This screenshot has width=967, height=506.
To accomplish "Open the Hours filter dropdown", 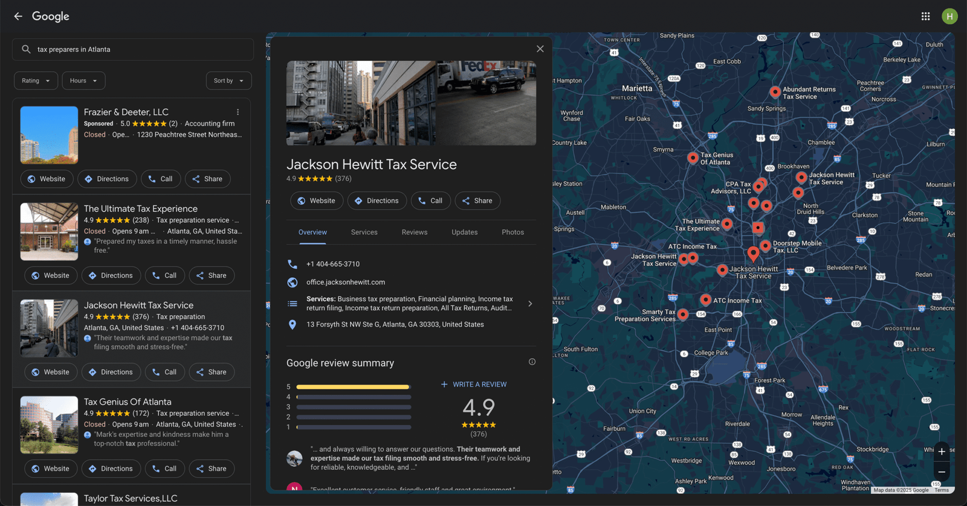I will click(x=83, y=81).
